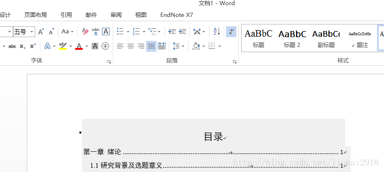Expand line spacing dropdown arrow
384x172 pixels.
point(183,47)
